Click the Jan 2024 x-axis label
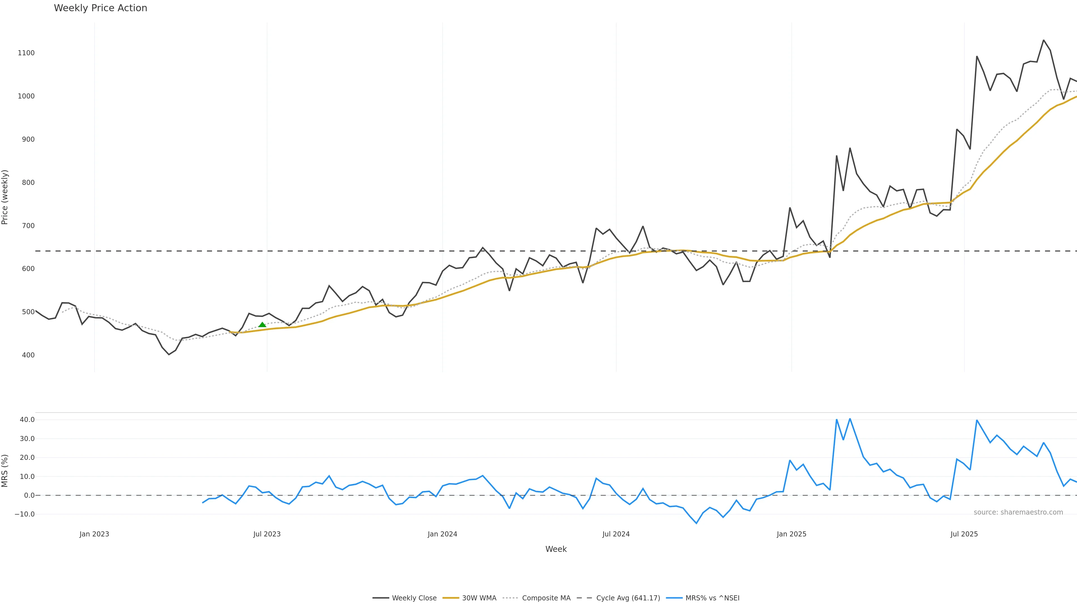 (442, 534)
